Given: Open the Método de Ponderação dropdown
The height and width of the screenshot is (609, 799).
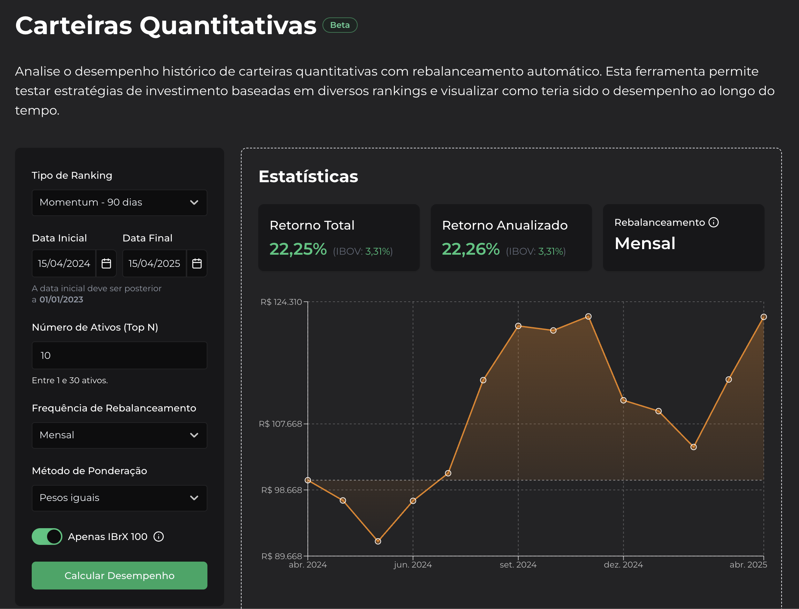Looking at the screenshot, I should pyautogui.click(x=119, y=498).
